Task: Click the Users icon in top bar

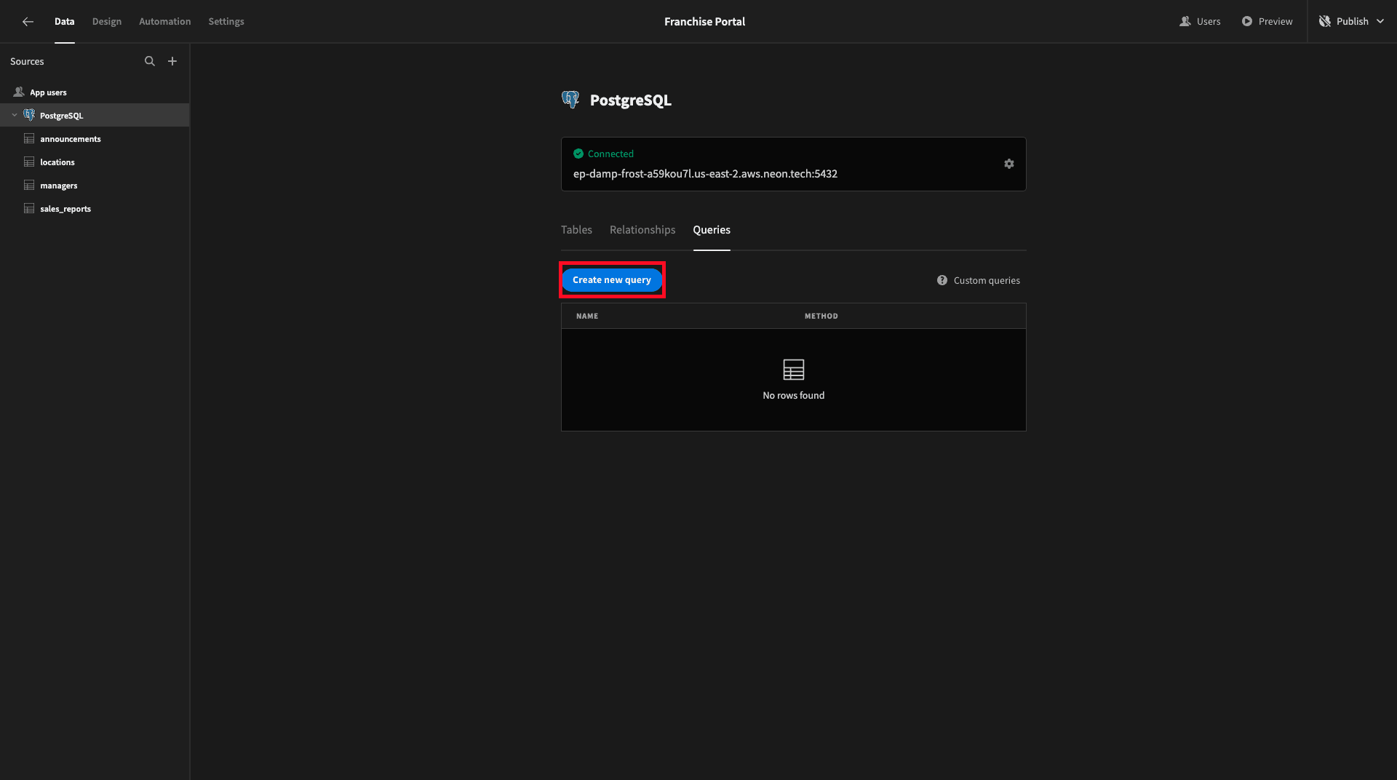Action: [1185, 21]
